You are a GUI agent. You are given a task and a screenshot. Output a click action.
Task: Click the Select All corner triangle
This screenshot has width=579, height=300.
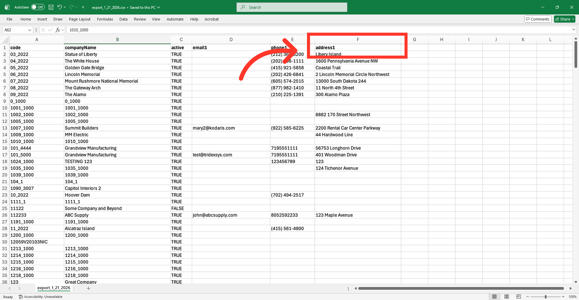click(x=5, y=40)
